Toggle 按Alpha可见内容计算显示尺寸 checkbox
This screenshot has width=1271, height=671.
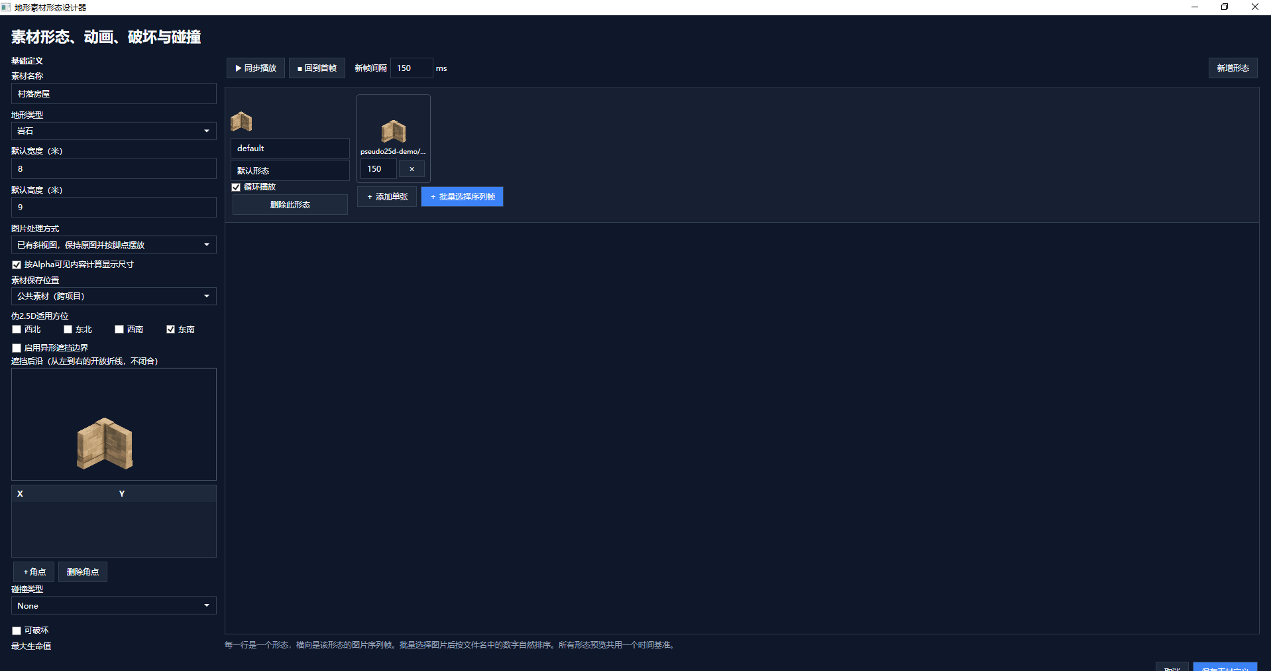(x=17, y=265)
